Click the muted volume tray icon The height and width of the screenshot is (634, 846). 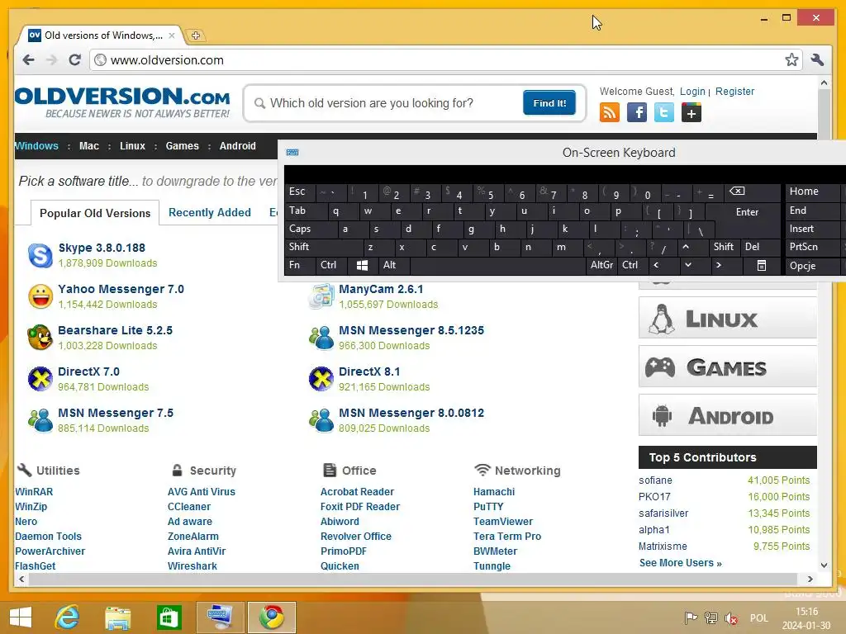tap(731, 617)
